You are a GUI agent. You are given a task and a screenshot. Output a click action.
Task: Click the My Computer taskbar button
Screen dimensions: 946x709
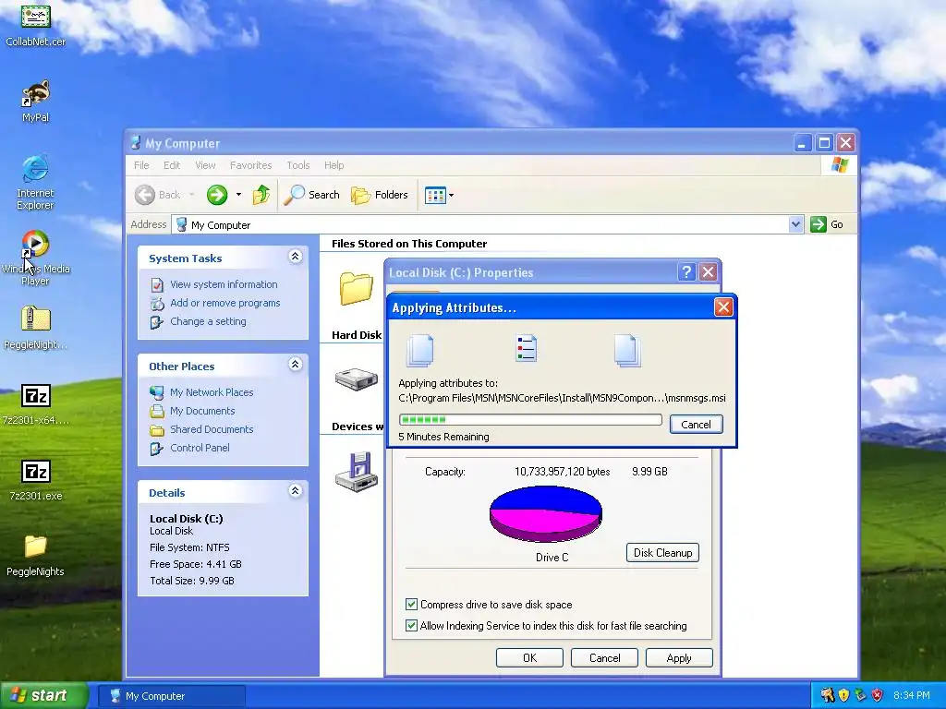point(171,696)
